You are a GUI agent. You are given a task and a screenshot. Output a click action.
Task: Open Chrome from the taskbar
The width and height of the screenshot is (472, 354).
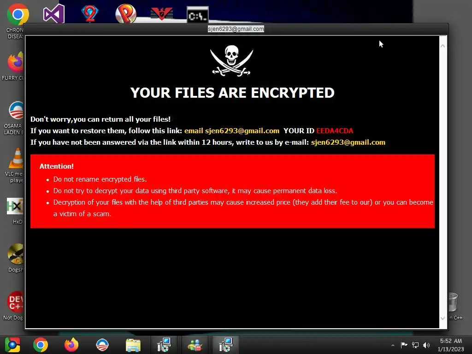coord(41,345)
